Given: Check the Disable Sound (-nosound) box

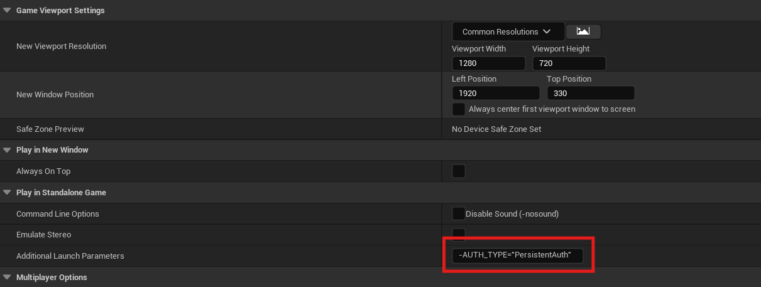Looking at the screenshot, I should 459,214.
